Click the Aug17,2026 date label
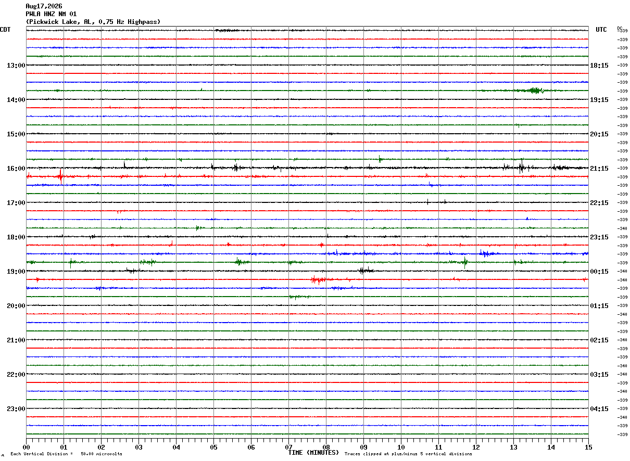630x461 pixels. coord(44,6)
